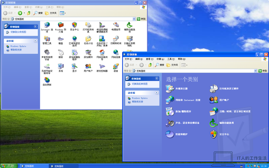This screenshot has width=269, height=168.
Task: Open 无线网络安装向导 icon
Action: click(x=47, y=69)
